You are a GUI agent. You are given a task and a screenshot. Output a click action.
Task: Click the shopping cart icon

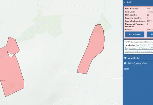point(125,58)
